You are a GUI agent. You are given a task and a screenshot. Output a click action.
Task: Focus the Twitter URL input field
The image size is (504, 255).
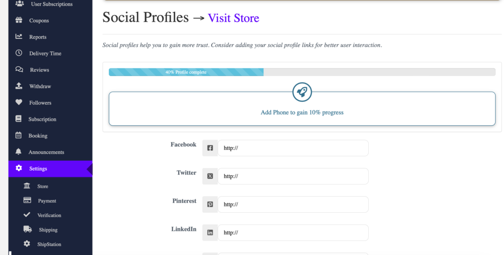click(293, 176)
